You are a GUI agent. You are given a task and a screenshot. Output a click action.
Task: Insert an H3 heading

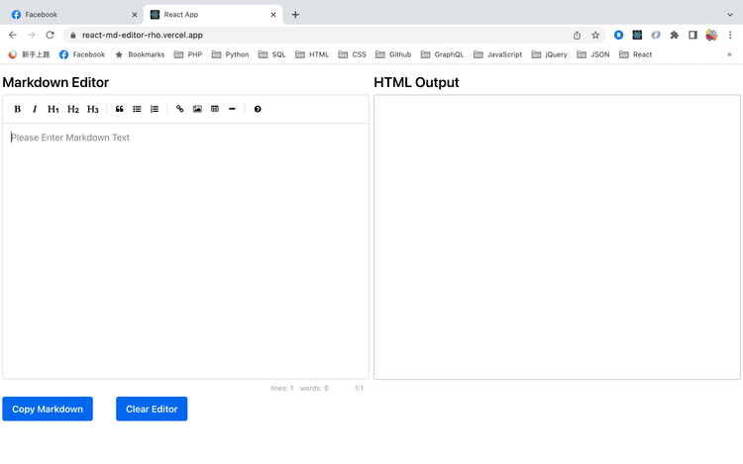coord(93,109)
